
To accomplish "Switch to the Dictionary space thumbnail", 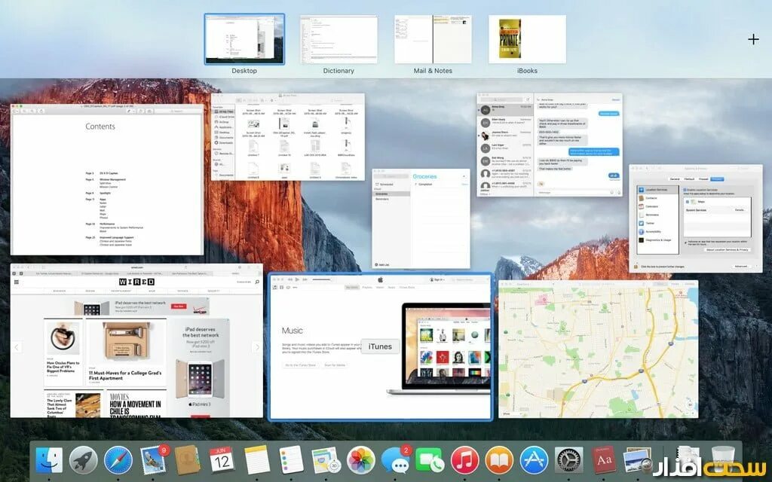I will point(339,39).
